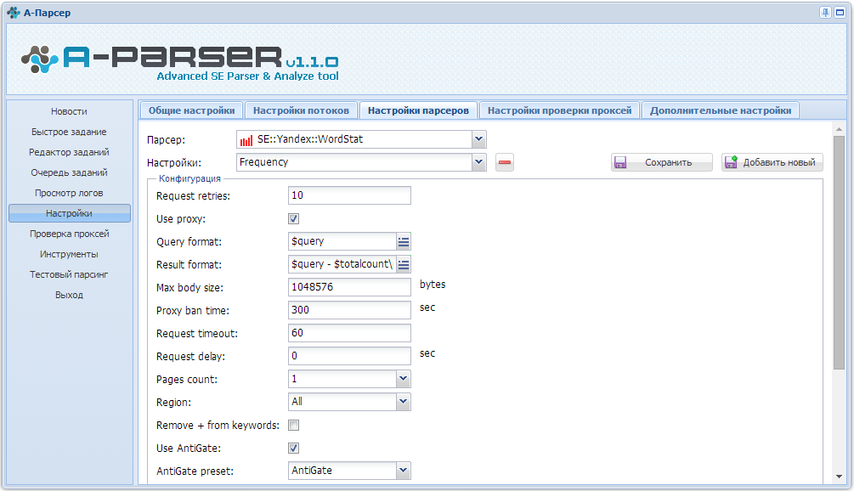
Task: Click Выход to log out
Action: click(x=69, y=295)
